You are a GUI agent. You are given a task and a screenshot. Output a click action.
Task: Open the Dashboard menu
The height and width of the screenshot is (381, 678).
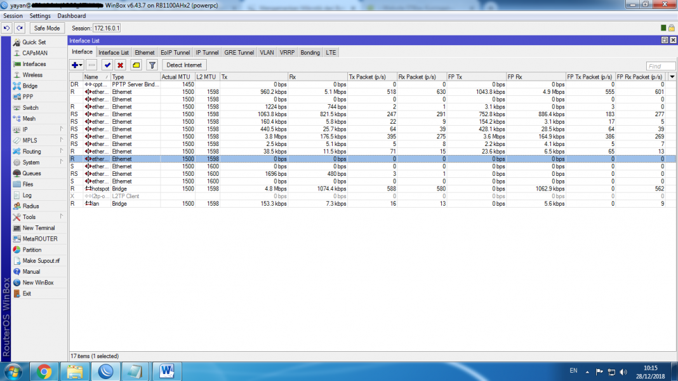pos(71,16)
